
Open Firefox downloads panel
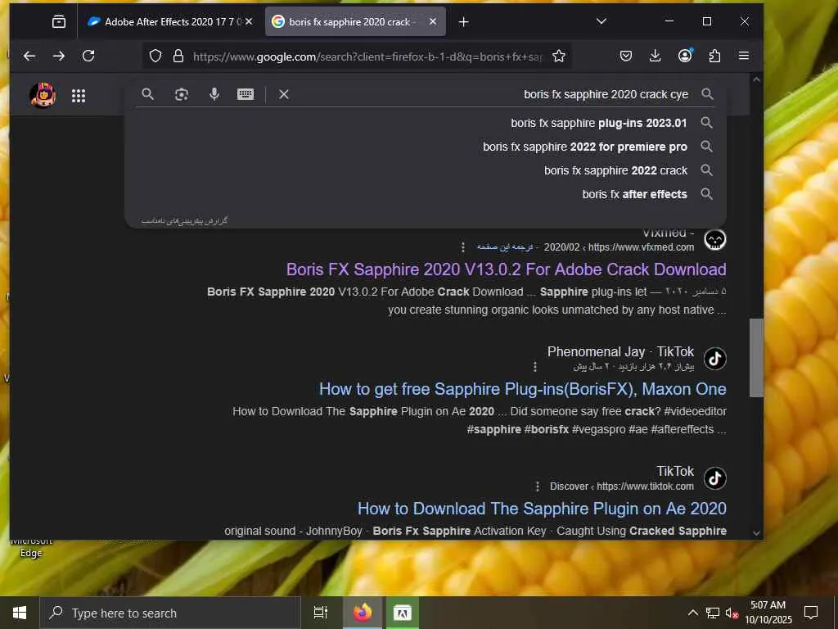point(655,56)
